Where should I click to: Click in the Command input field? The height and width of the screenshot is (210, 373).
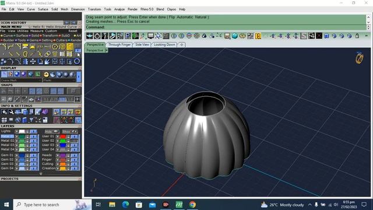(226, 27)
